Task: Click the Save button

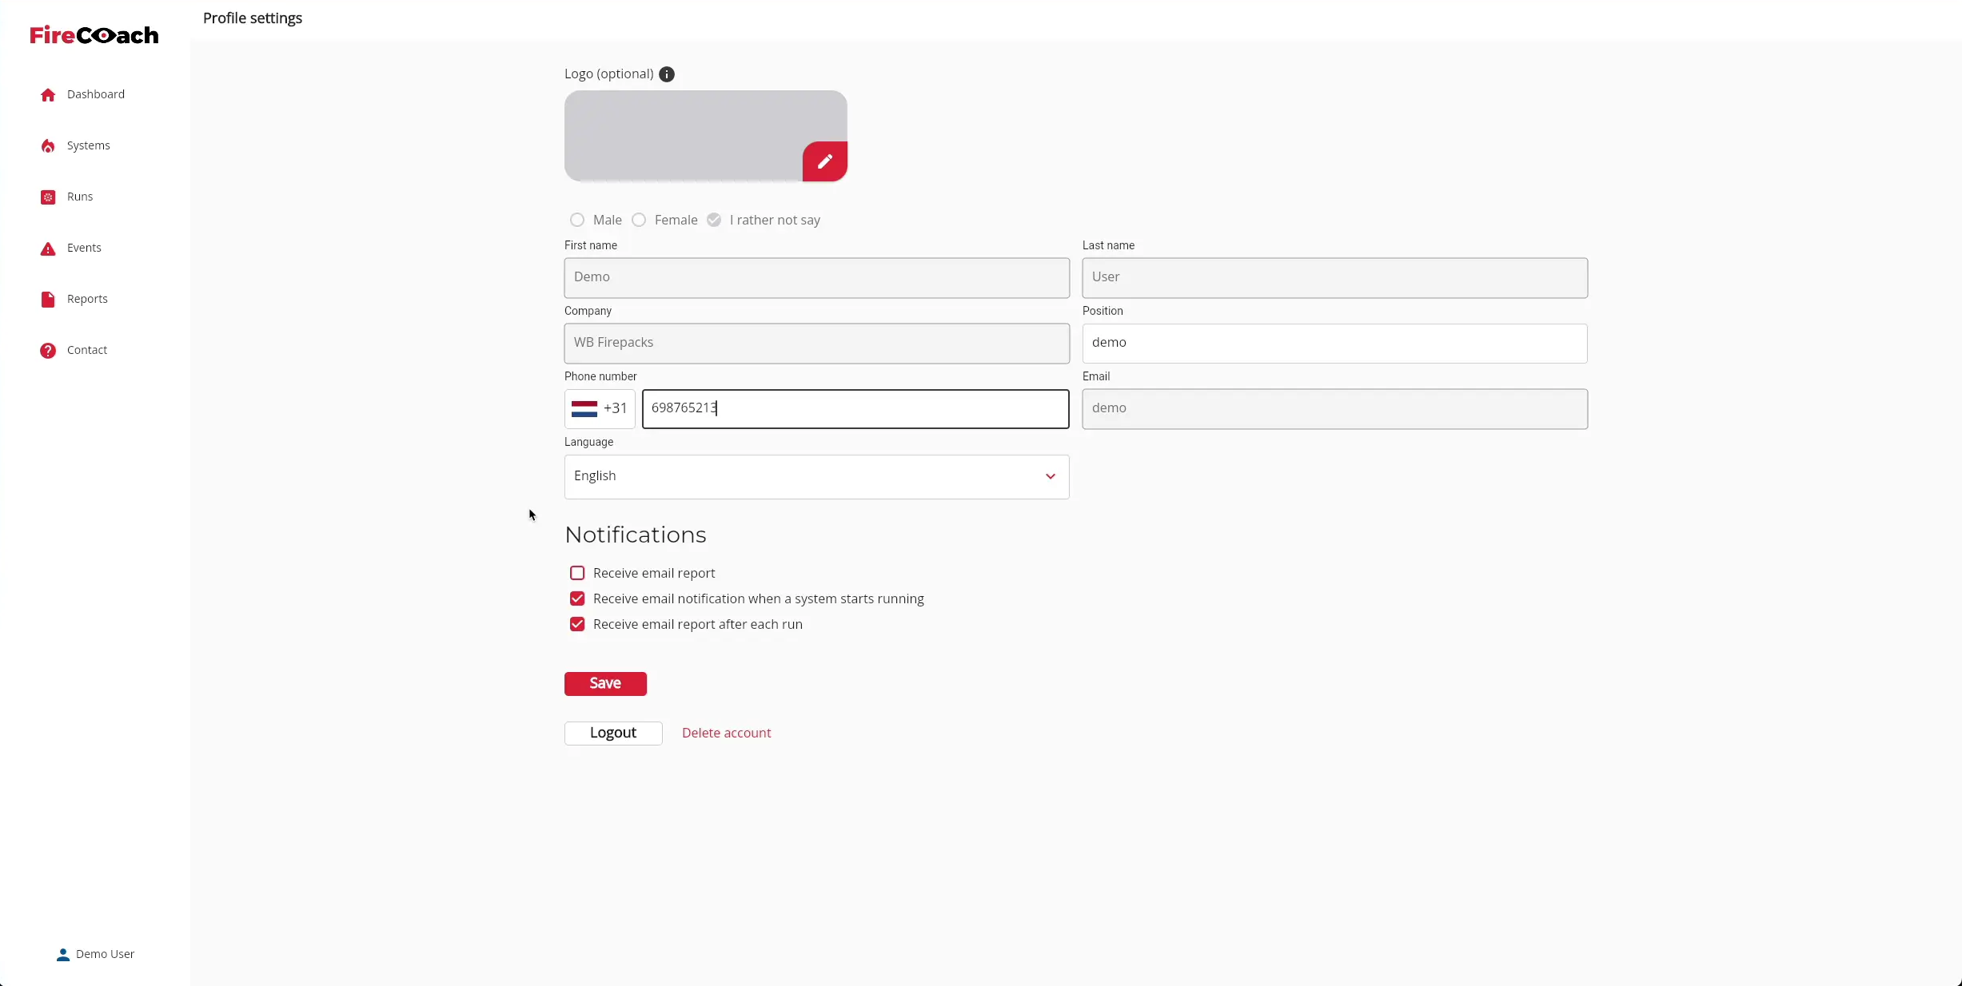Action: tap(605, 684)
